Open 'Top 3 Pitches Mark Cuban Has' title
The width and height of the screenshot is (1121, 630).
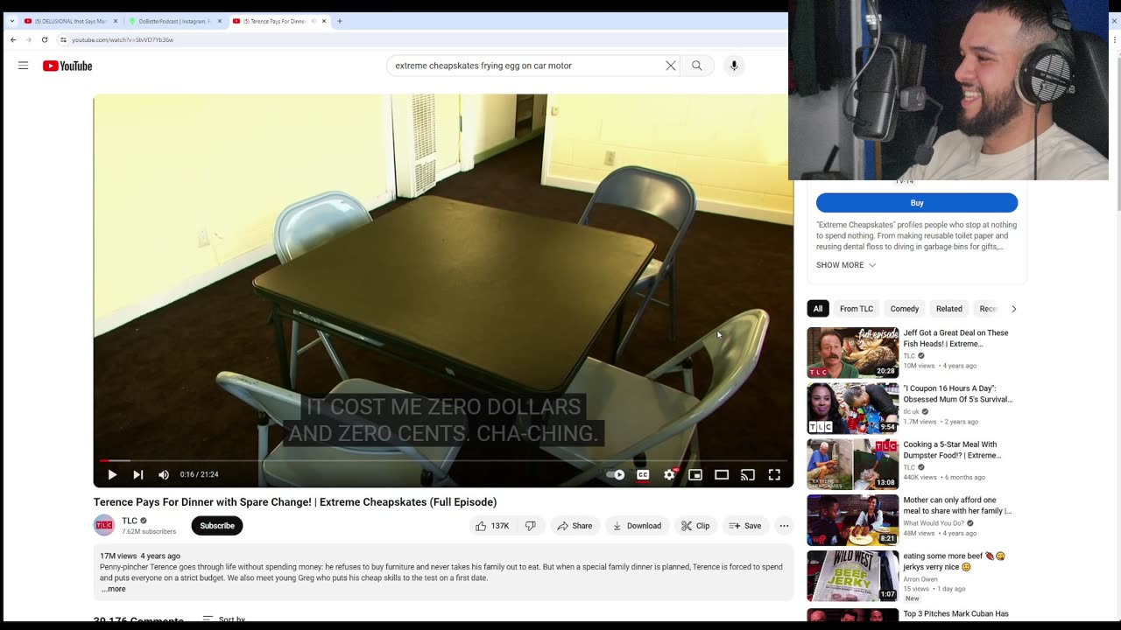[x=956, y=614]
